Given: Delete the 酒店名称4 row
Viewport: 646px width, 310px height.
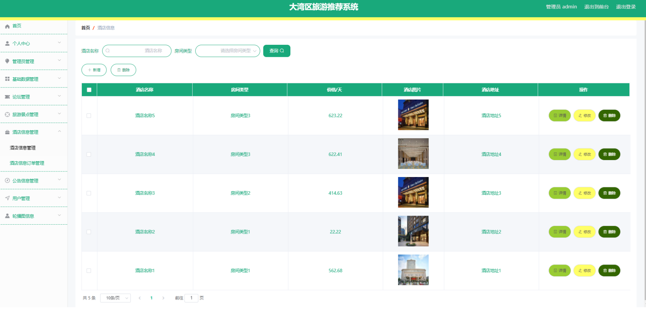Looking at the screenshot, I should (609, 154).
